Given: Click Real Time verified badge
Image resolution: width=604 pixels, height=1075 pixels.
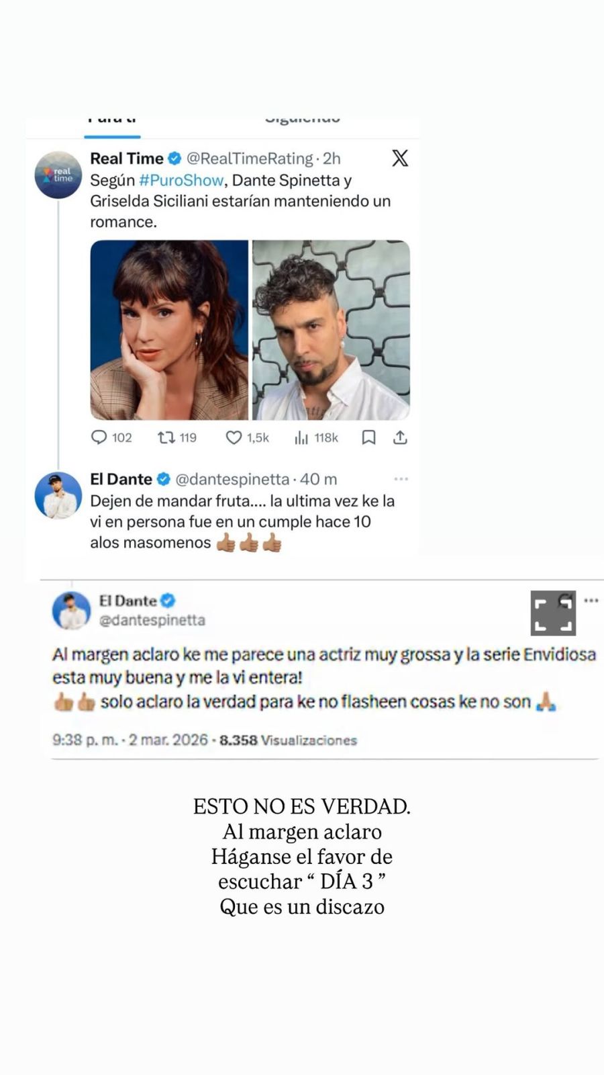Looking at the screenshot, I should click(174, 159).
